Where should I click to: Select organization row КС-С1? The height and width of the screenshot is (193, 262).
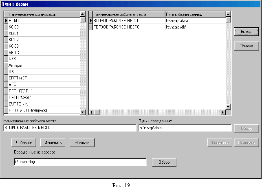44,33
